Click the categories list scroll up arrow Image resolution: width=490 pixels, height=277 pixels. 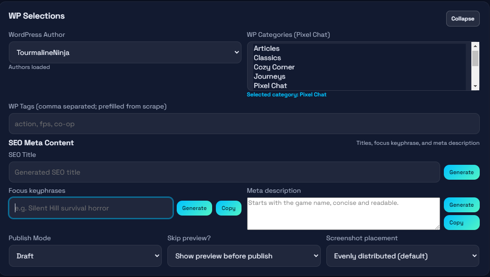[475, 46]
